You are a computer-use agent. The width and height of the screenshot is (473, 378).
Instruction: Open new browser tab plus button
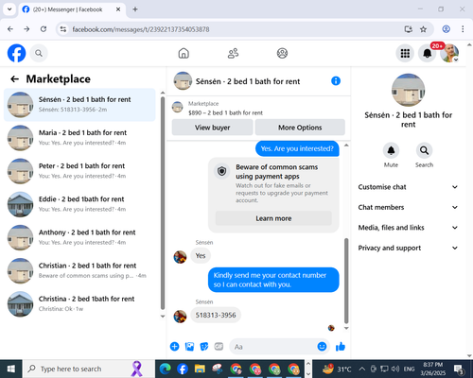[135, 9]
